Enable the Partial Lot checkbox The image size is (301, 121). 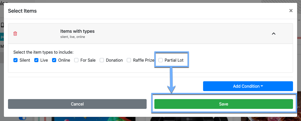[161, 60]
